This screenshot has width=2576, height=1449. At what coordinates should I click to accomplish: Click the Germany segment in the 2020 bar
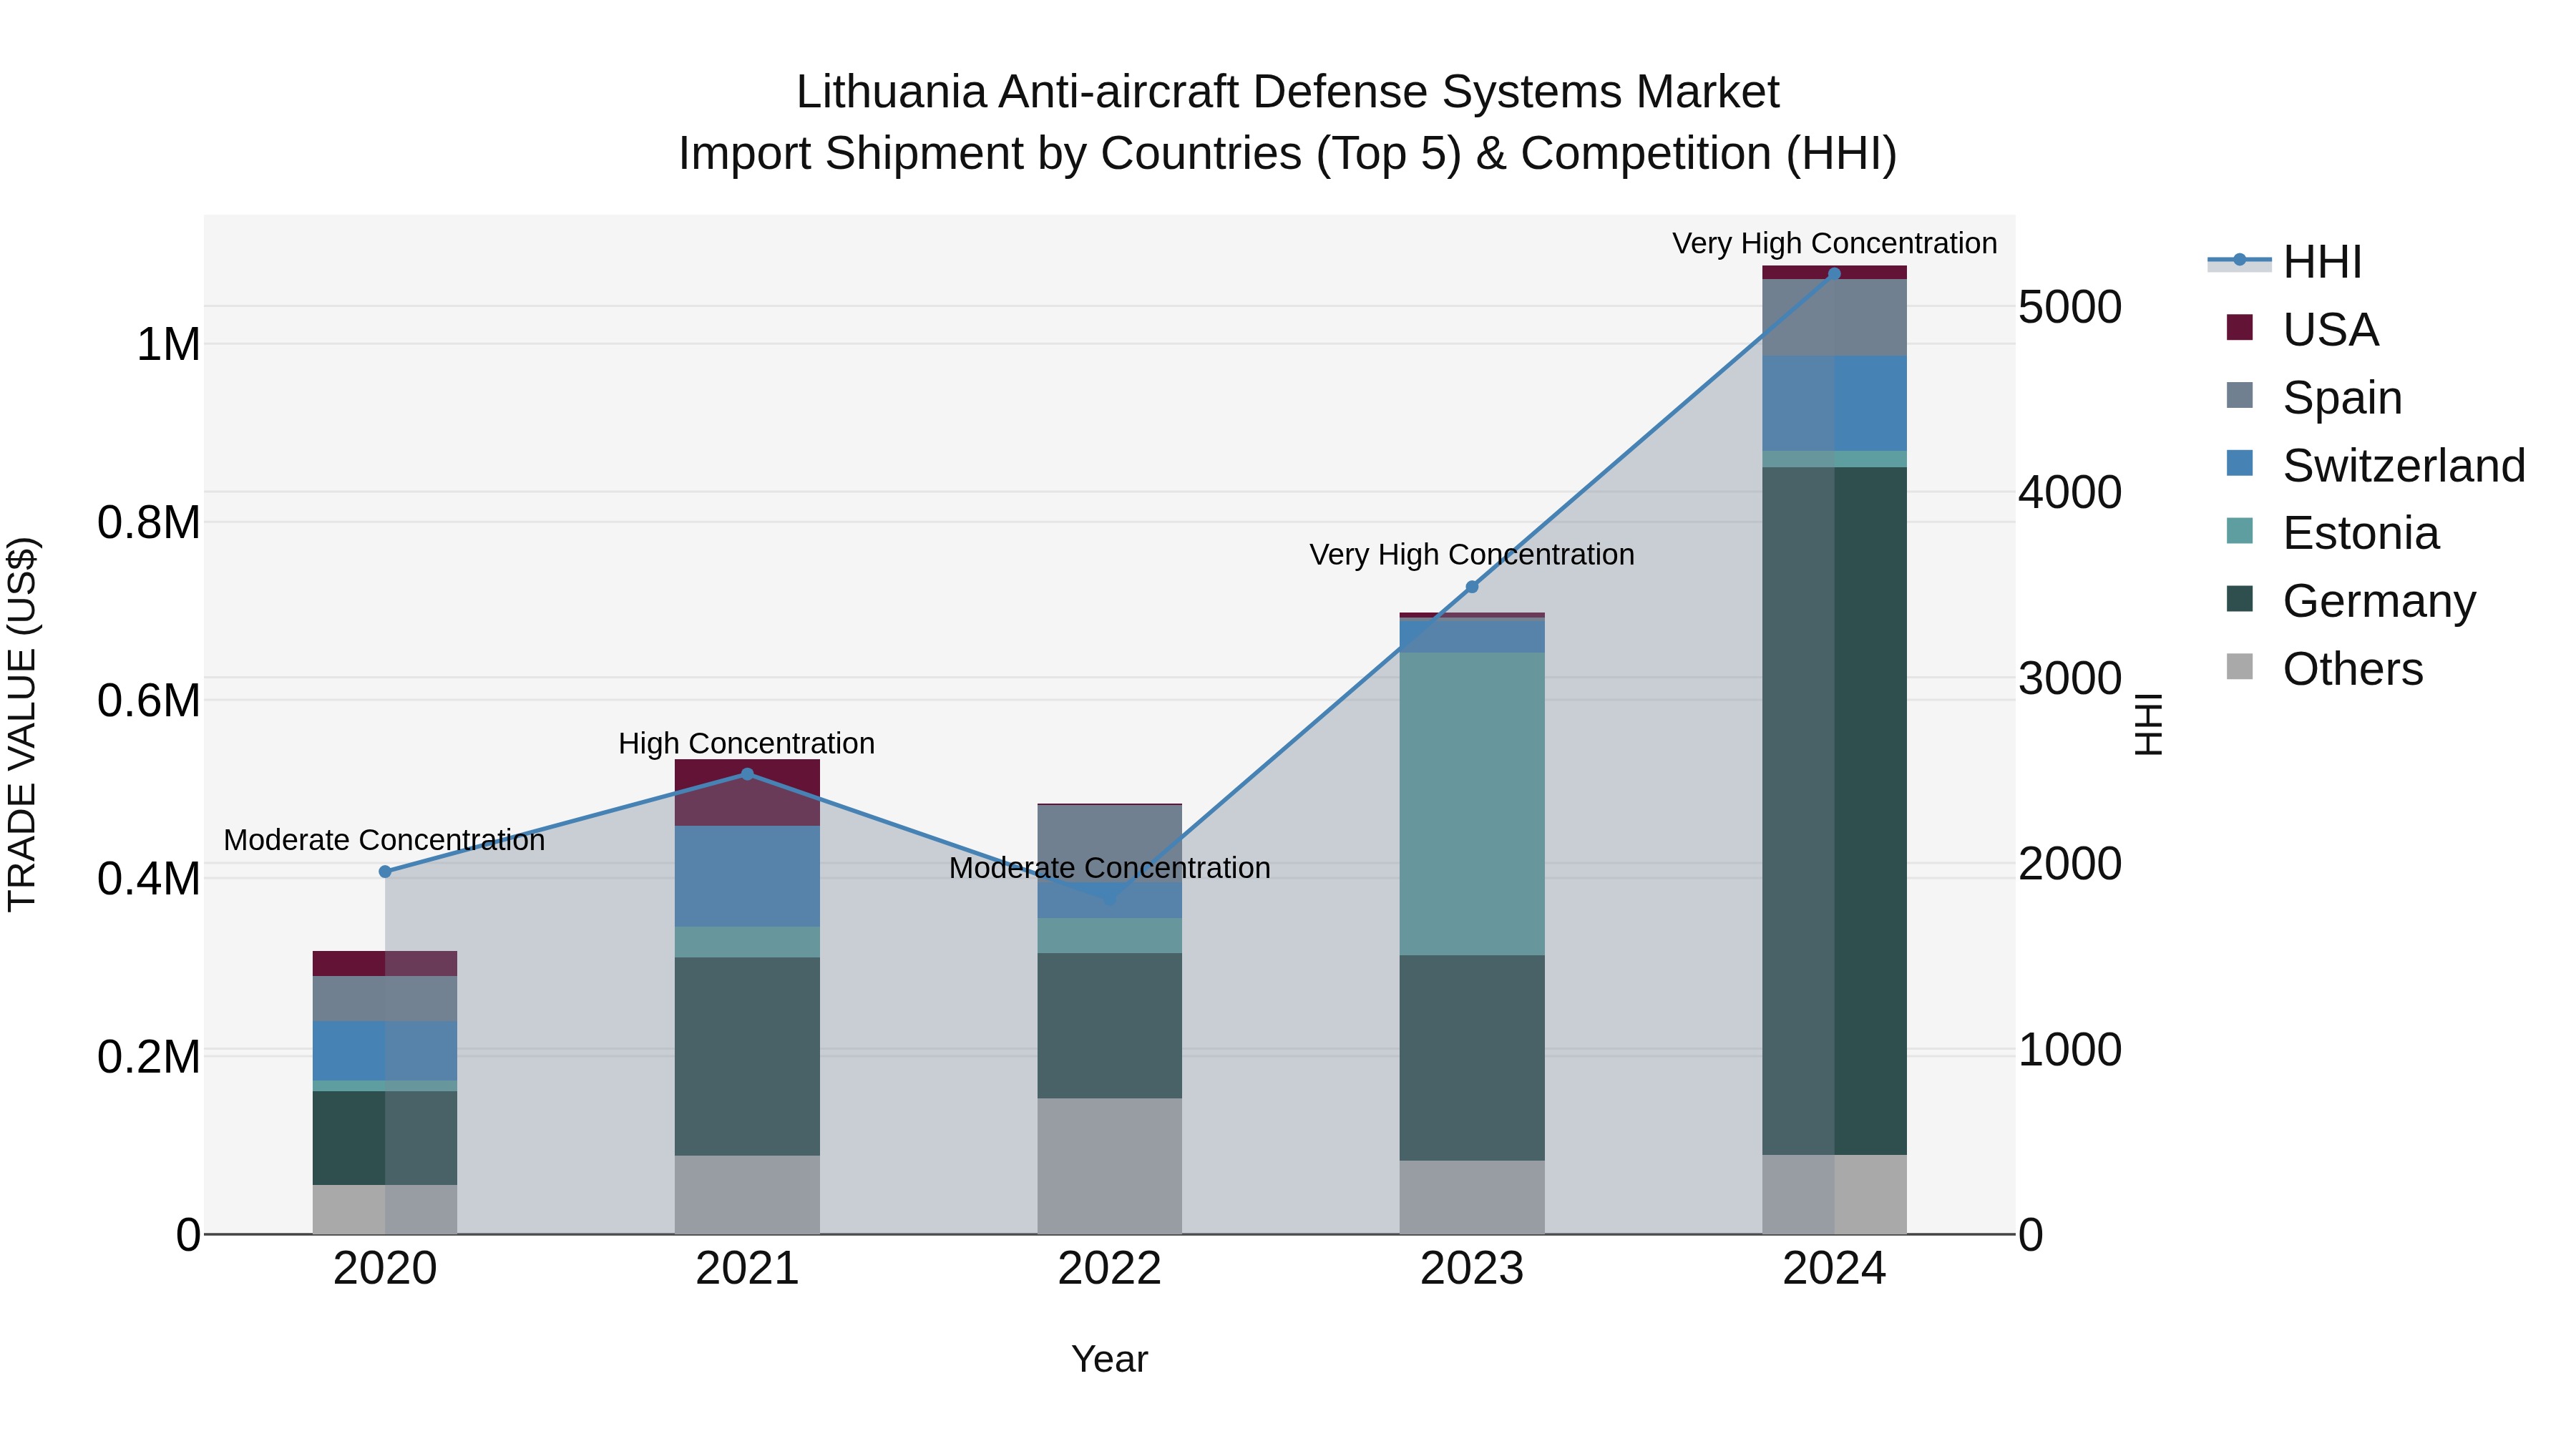(x=385, y=1138)
